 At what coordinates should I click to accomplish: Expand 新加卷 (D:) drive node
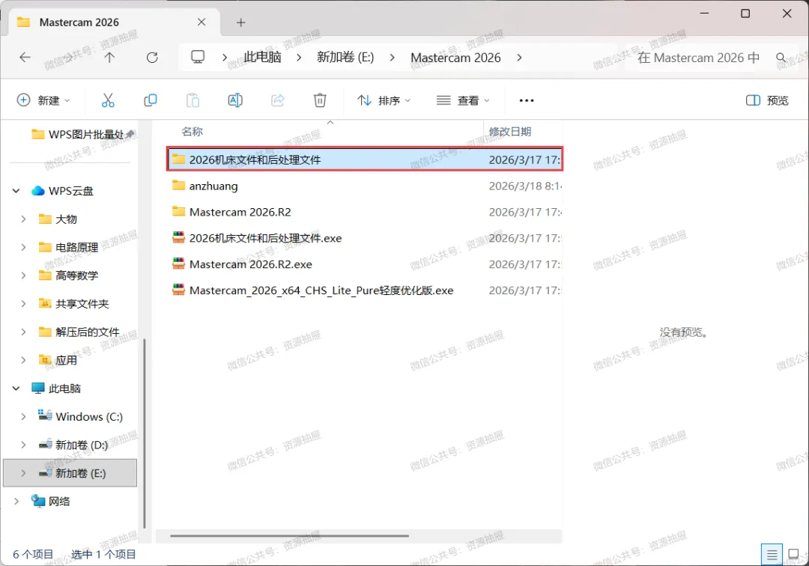[23, 445]
